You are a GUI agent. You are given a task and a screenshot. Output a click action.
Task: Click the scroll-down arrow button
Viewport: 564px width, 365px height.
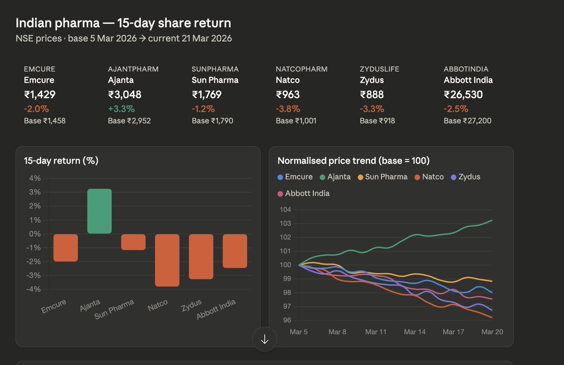[x=264, y=339]
